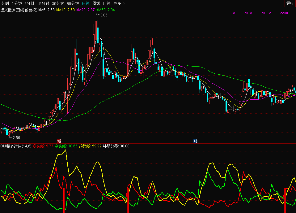
Task: Click the 空头线: 30.65 value
Action: [66, 146]
